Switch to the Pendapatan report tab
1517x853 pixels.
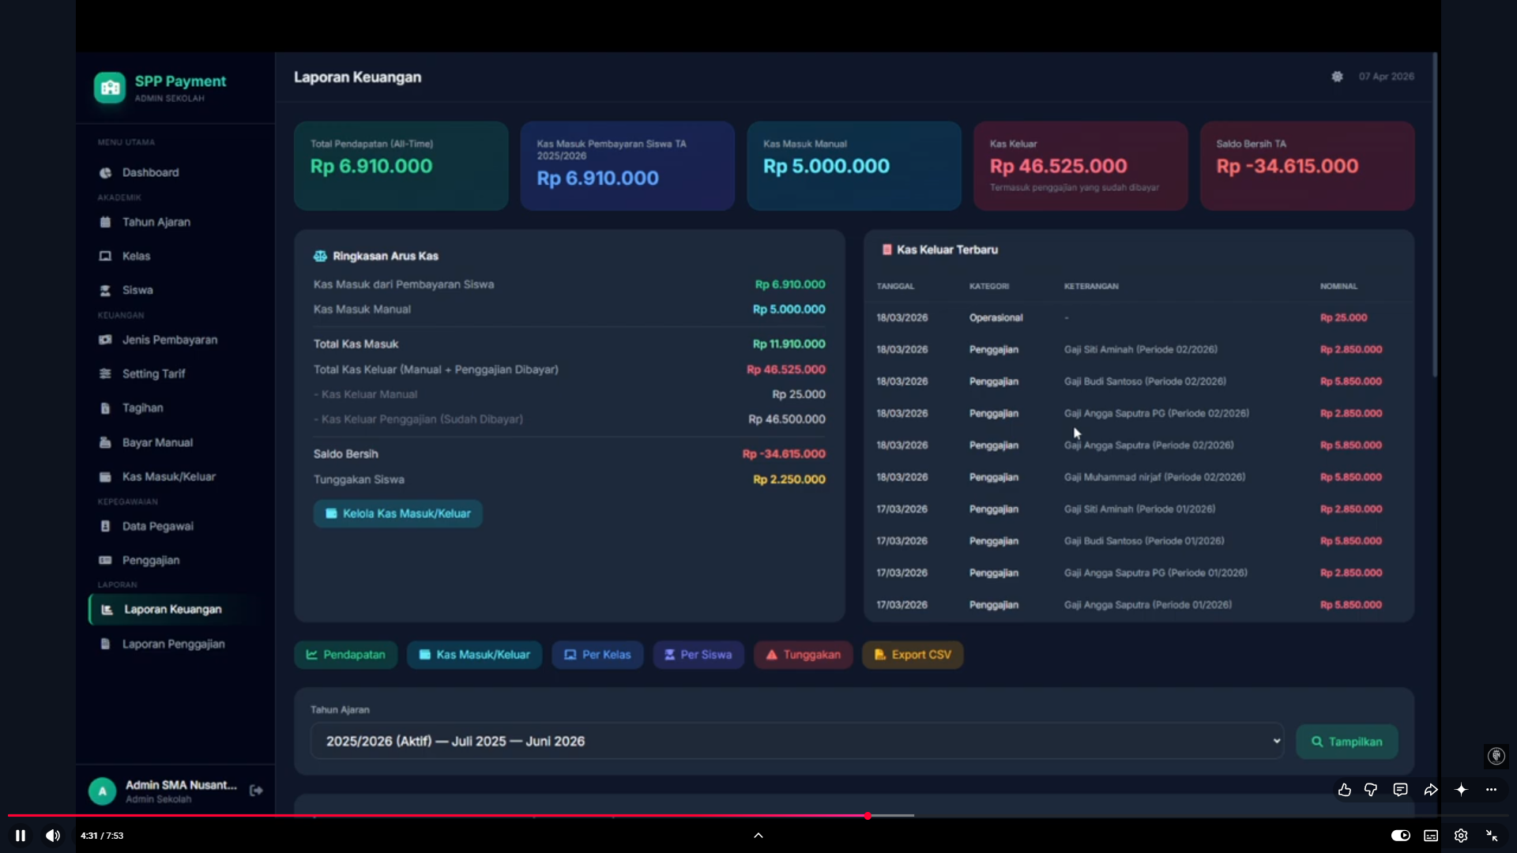pos(346,655)
